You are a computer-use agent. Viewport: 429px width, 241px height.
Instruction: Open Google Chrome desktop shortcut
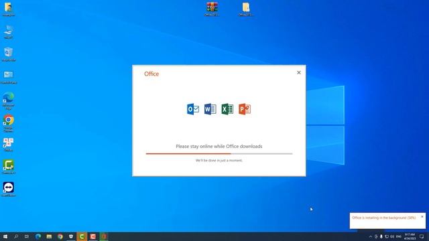(x=9, y=123)
